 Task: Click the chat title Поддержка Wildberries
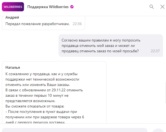(48, 7)
